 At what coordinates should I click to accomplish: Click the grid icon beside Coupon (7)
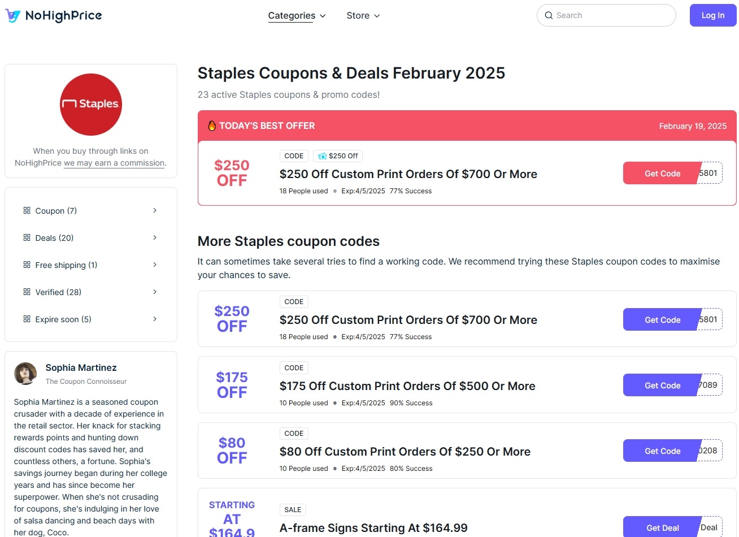(x=27, y=210)
